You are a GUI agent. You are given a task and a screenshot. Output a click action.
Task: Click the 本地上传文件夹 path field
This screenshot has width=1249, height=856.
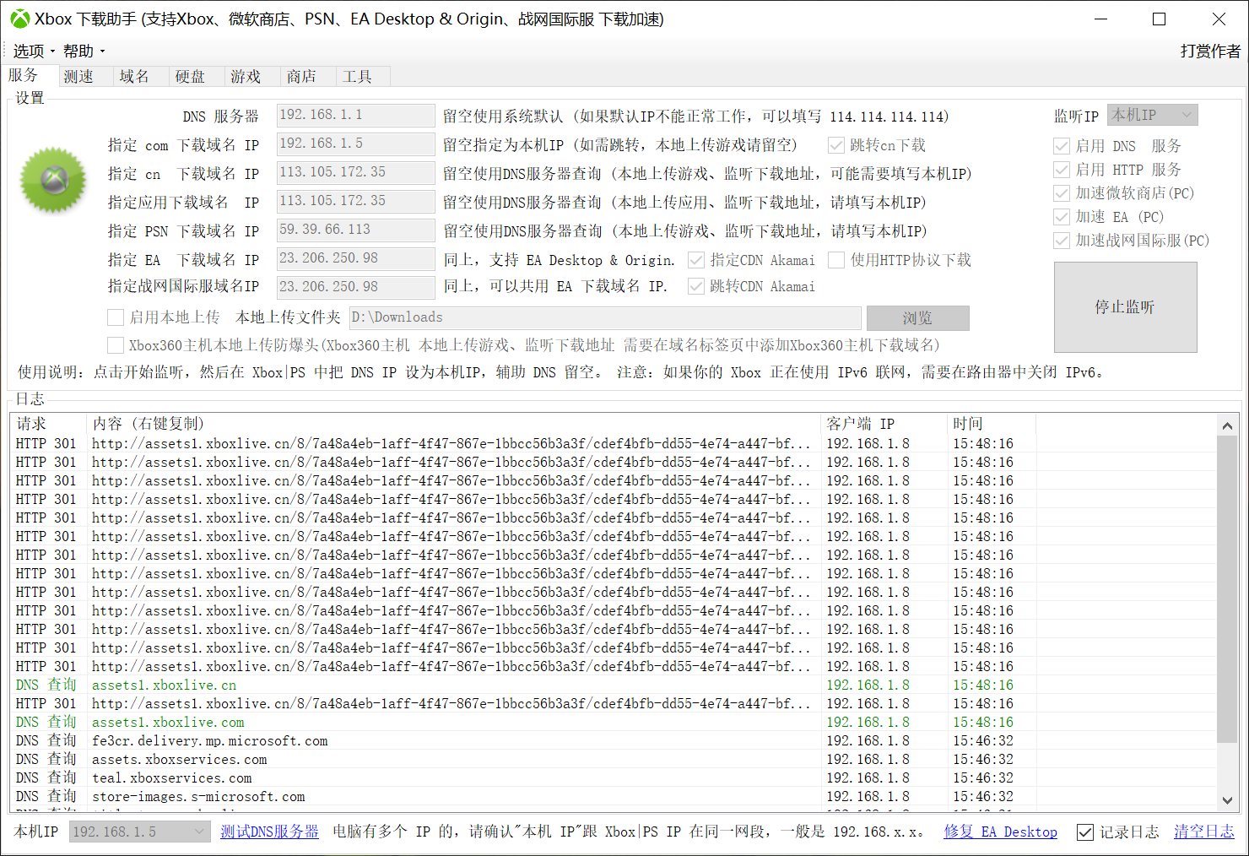tap(605, 318)
